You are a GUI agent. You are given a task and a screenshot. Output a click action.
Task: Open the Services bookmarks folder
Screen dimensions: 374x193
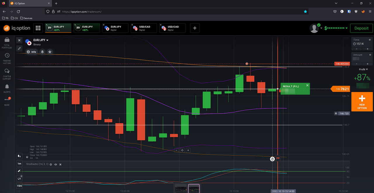[x=26, y=18]
